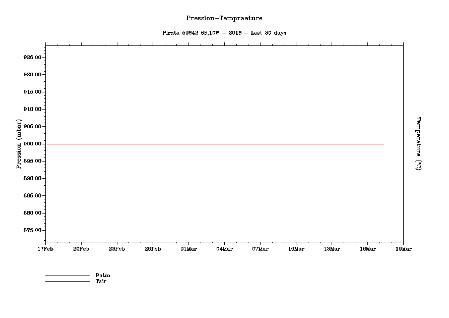Click the Pirata station subtitle text
The image size is (449, 318).
pos(224,33)
